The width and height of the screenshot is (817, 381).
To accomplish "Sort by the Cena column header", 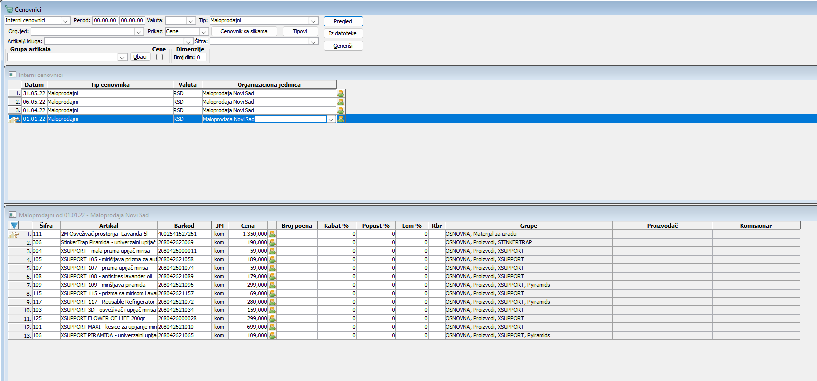I will (248, 226).
